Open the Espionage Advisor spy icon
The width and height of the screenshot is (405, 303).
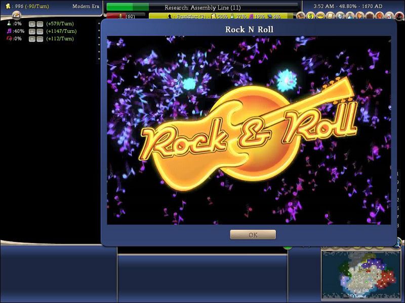click(399, 17)
